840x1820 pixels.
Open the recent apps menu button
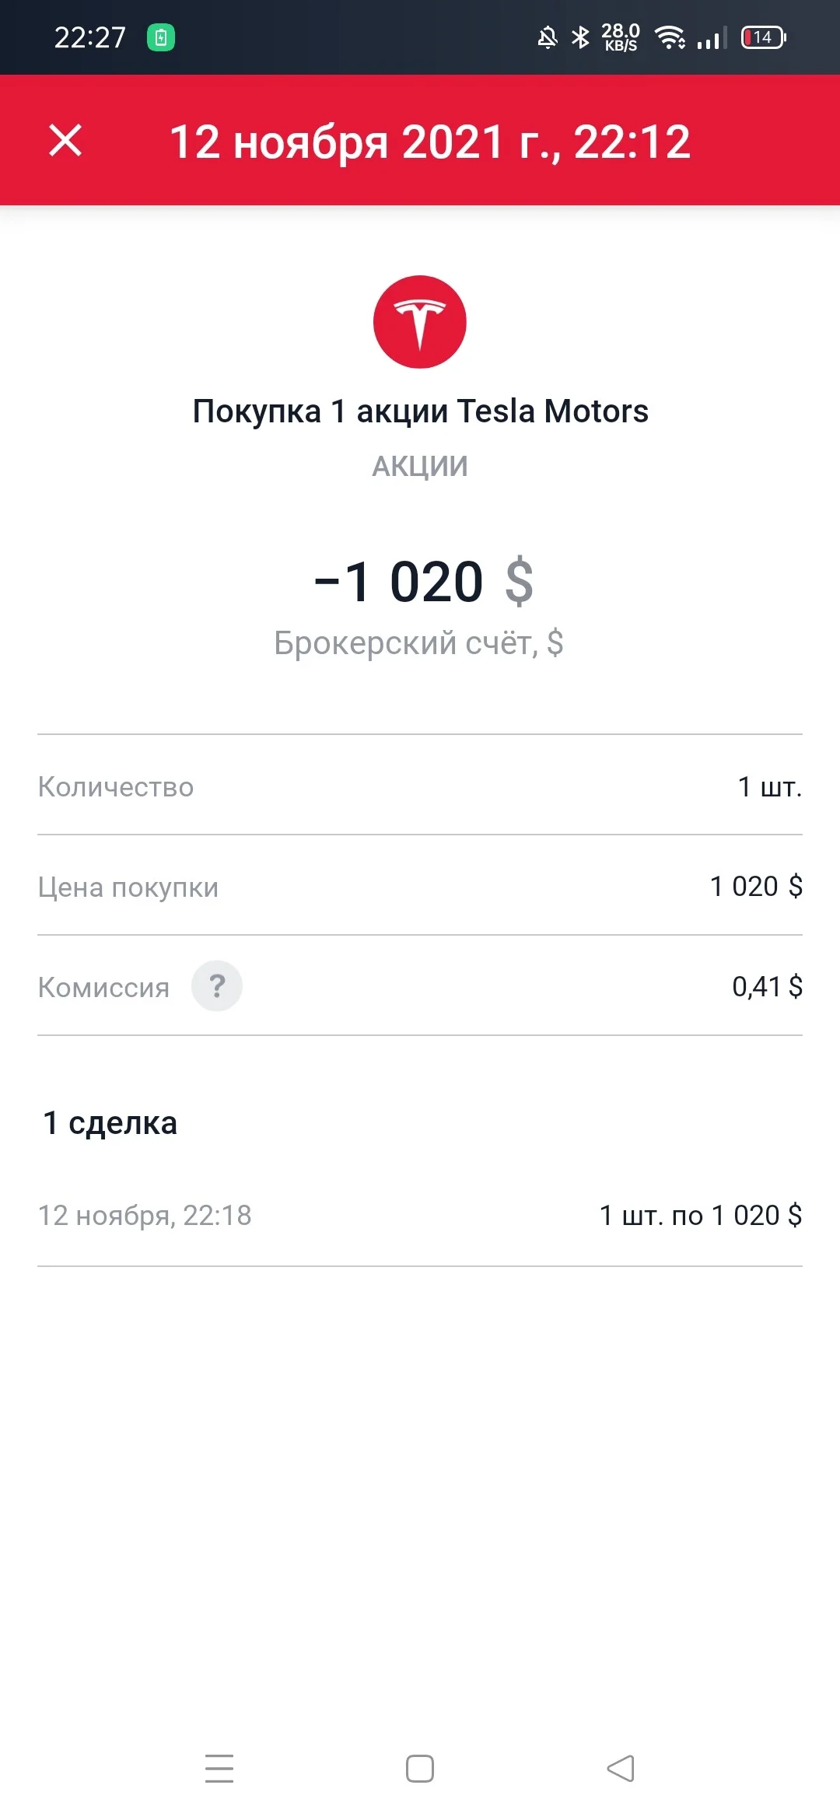point(219,1768)
